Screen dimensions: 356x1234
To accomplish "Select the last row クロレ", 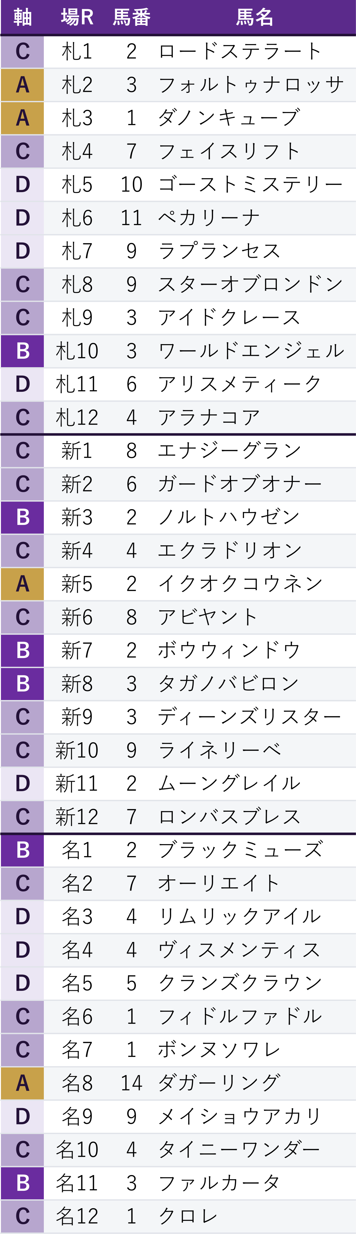I will pos(178,1216).
